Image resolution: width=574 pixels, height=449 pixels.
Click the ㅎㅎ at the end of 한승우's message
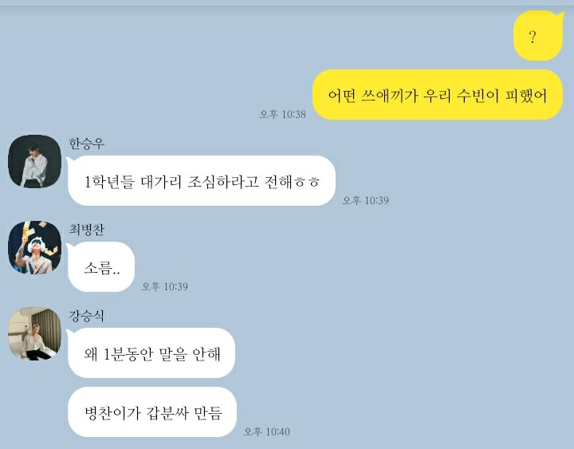[x=307, y=183]
